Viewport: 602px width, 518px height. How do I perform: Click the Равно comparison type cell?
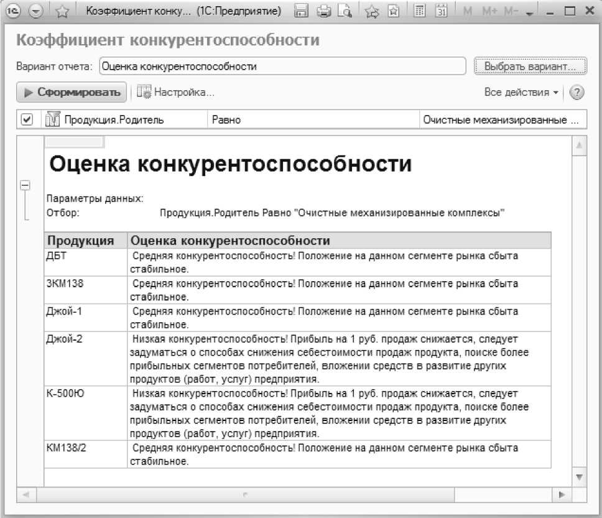(313, 119)
